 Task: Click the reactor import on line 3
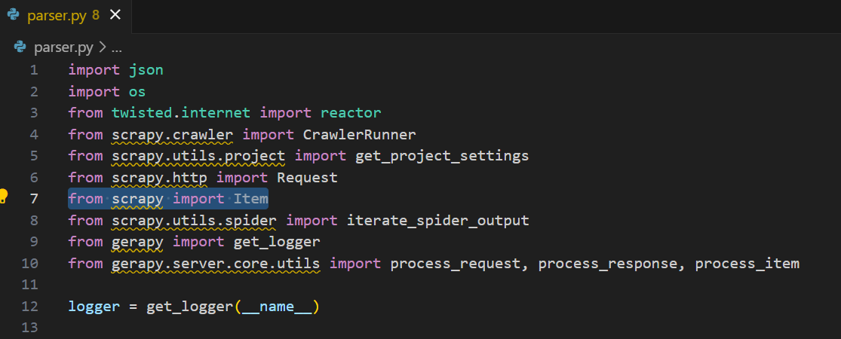coord(351,113)
